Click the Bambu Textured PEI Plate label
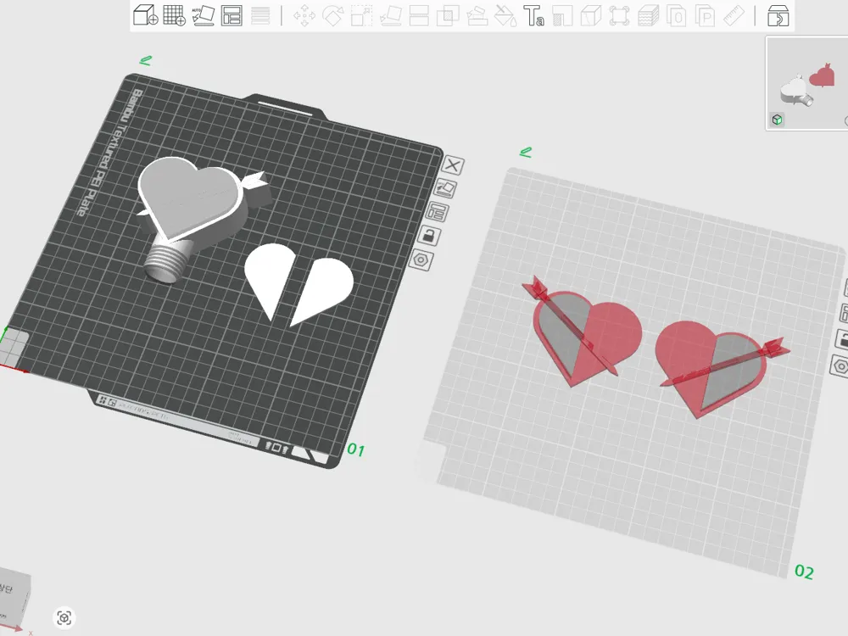Screen dimensions: 848x636 pyautogui.click(x=108, y=153)
